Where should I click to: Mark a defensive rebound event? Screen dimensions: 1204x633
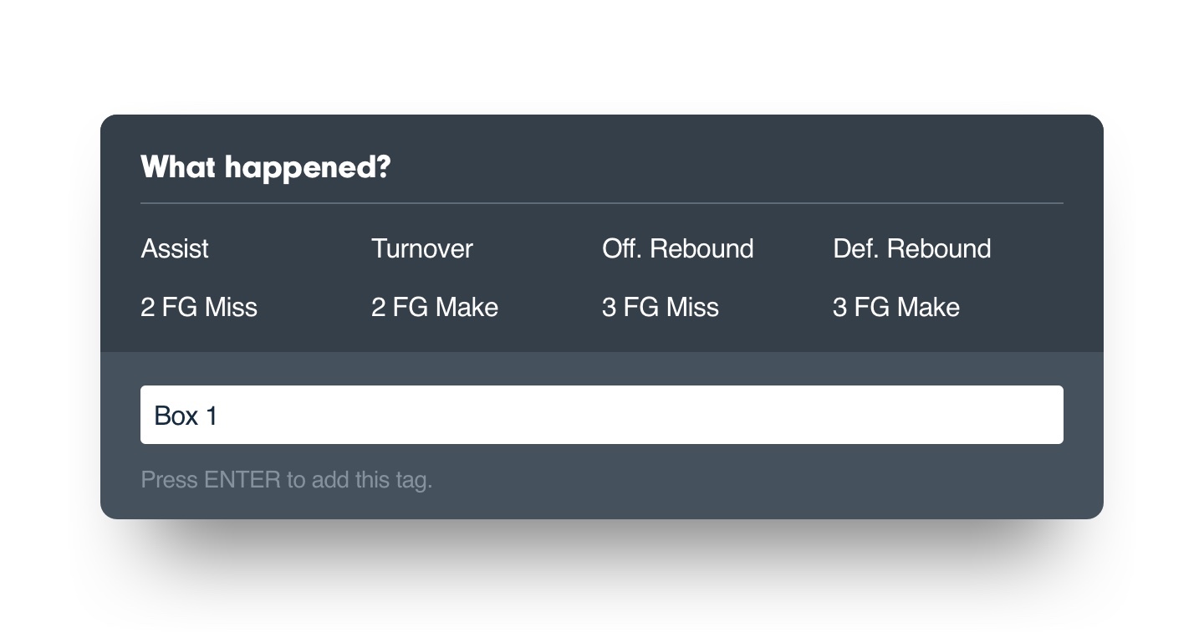coord(911,248)
